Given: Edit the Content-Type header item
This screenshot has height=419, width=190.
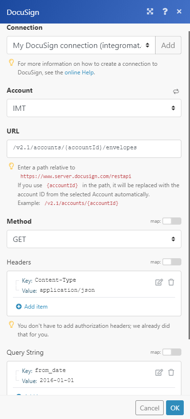Looking at the screenshot, I should pos(159,282).
